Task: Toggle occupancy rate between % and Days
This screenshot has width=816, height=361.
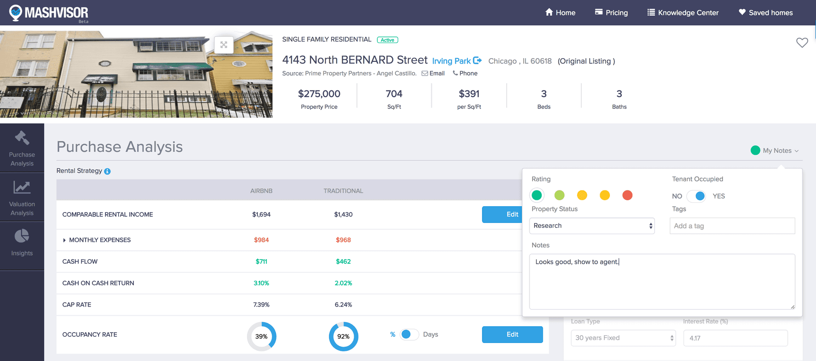Action: [x=409, y=334]
